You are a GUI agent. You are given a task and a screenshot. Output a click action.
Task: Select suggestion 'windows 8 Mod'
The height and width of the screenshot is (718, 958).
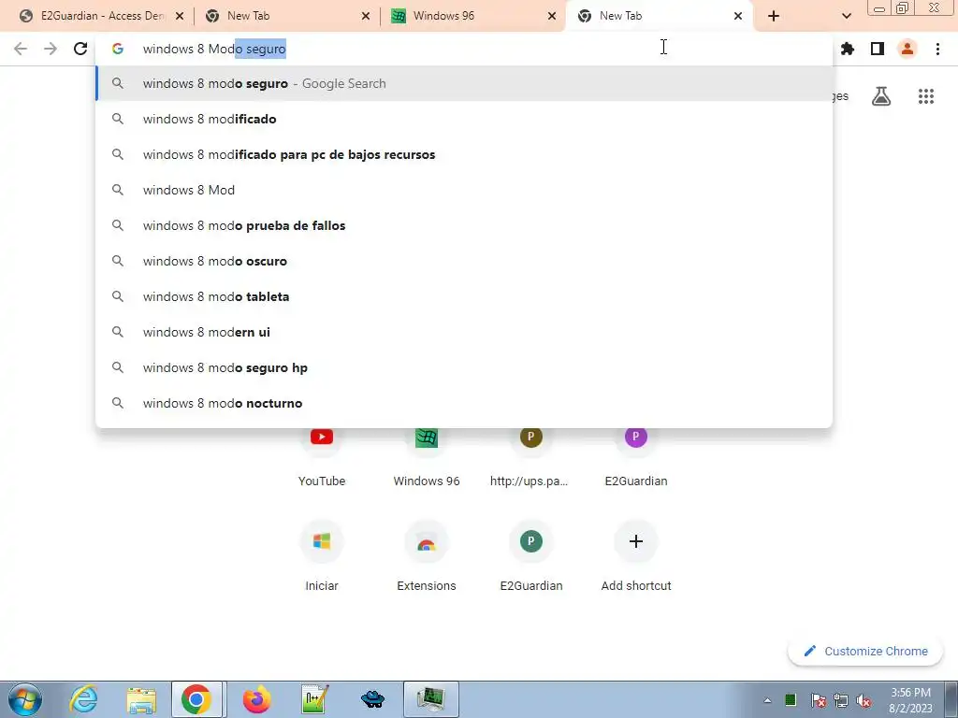(x=464, y=190)
